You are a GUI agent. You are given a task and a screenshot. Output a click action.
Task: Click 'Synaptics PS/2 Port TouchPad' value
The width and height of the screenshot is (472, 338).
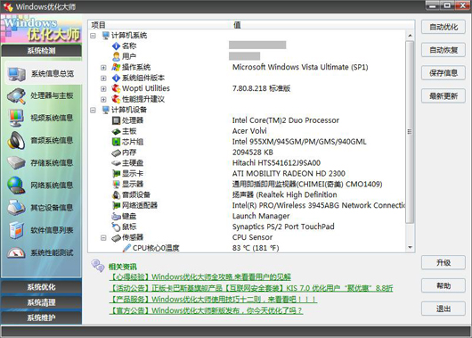point(283,227)
